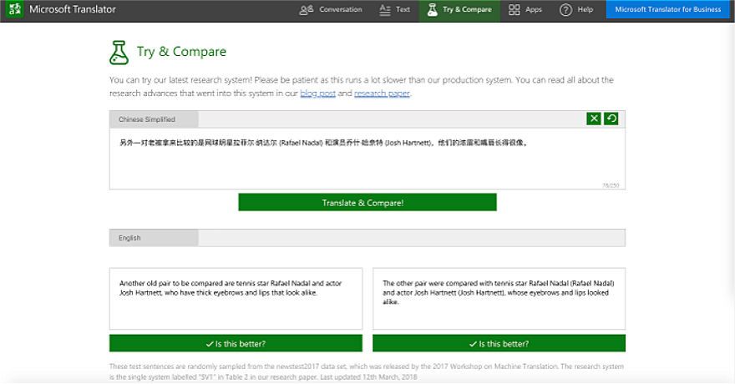Click the right translation beginning 'The other pair'
Screen dimensions: 735x384
499,299
